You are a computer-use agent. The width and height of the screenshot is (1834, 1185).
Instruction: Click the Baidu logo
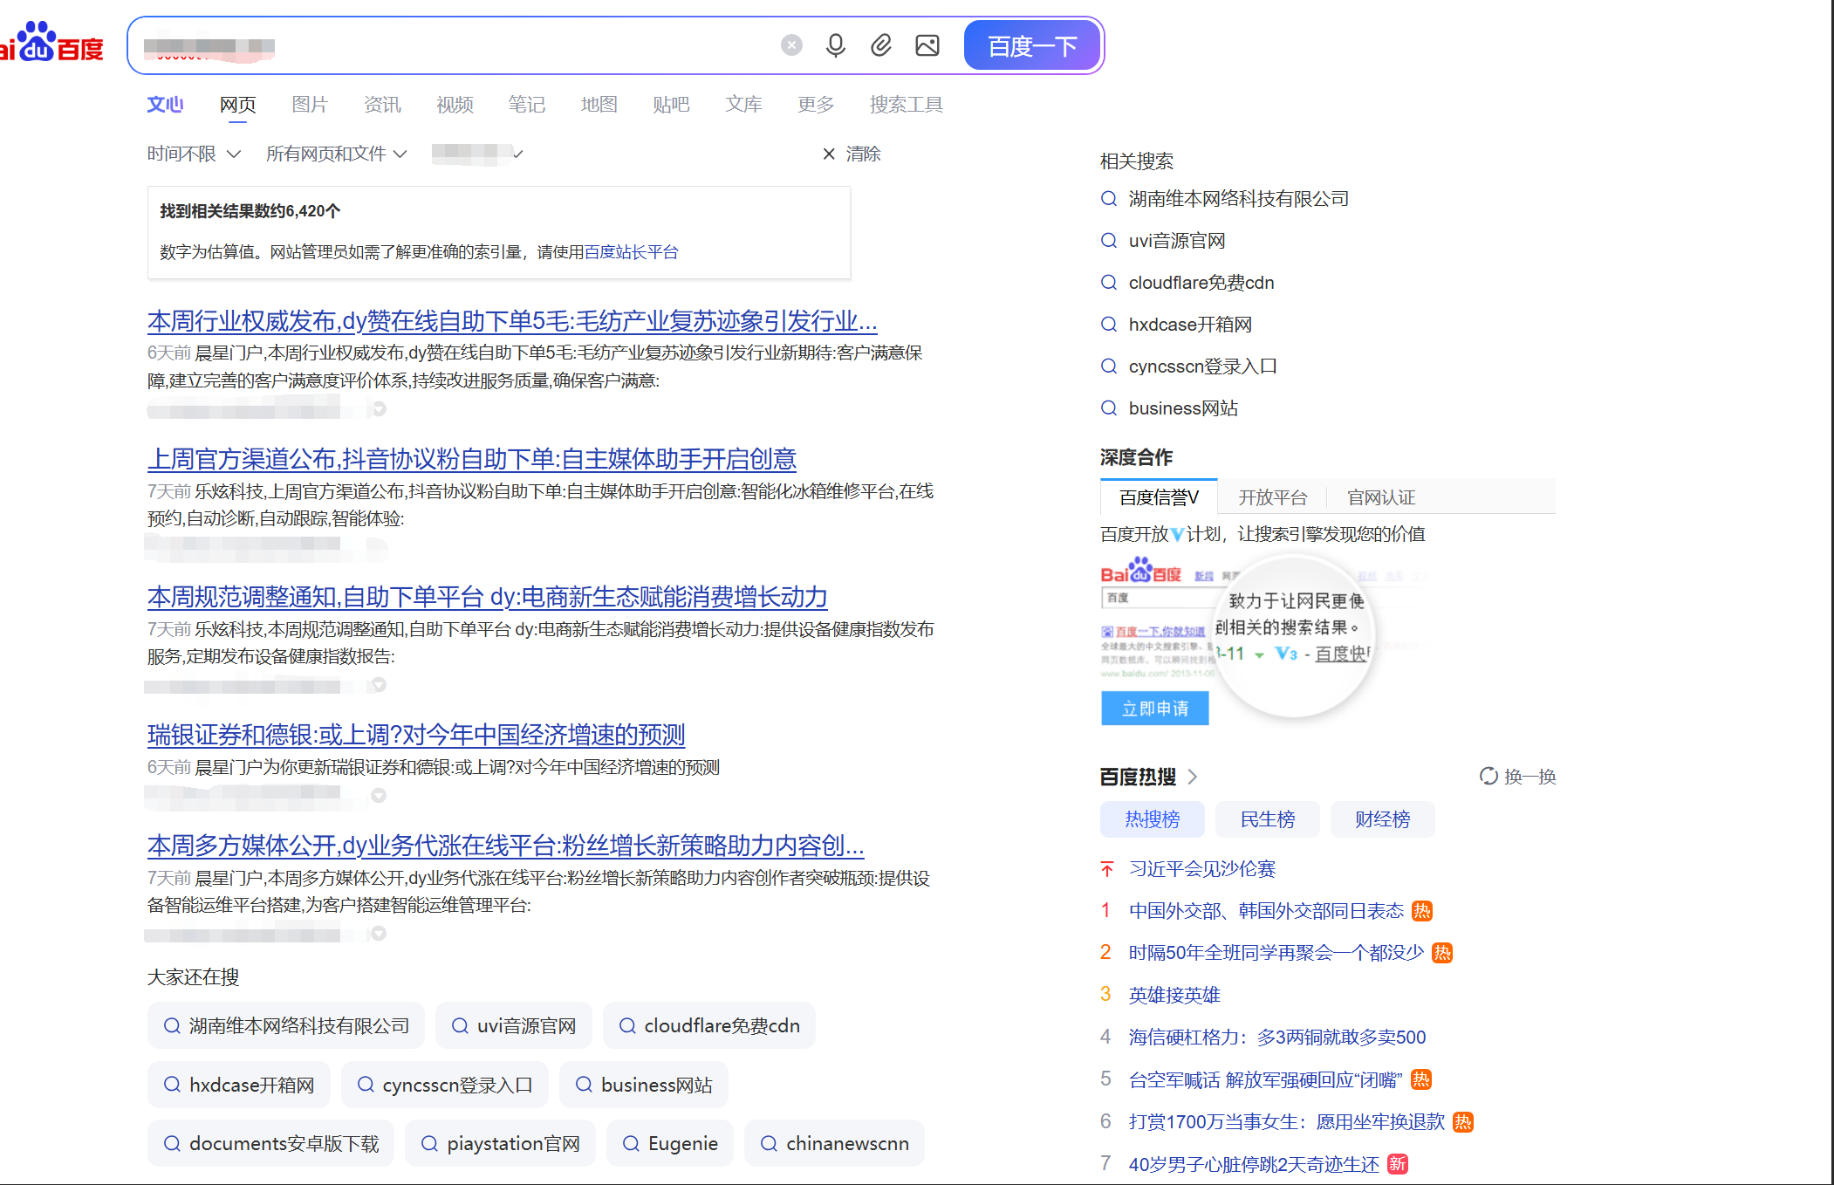click(51, 43)
